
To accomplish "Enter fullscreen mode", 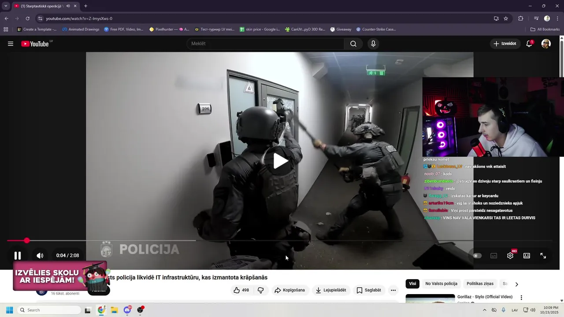I will (x=543, y=255).
